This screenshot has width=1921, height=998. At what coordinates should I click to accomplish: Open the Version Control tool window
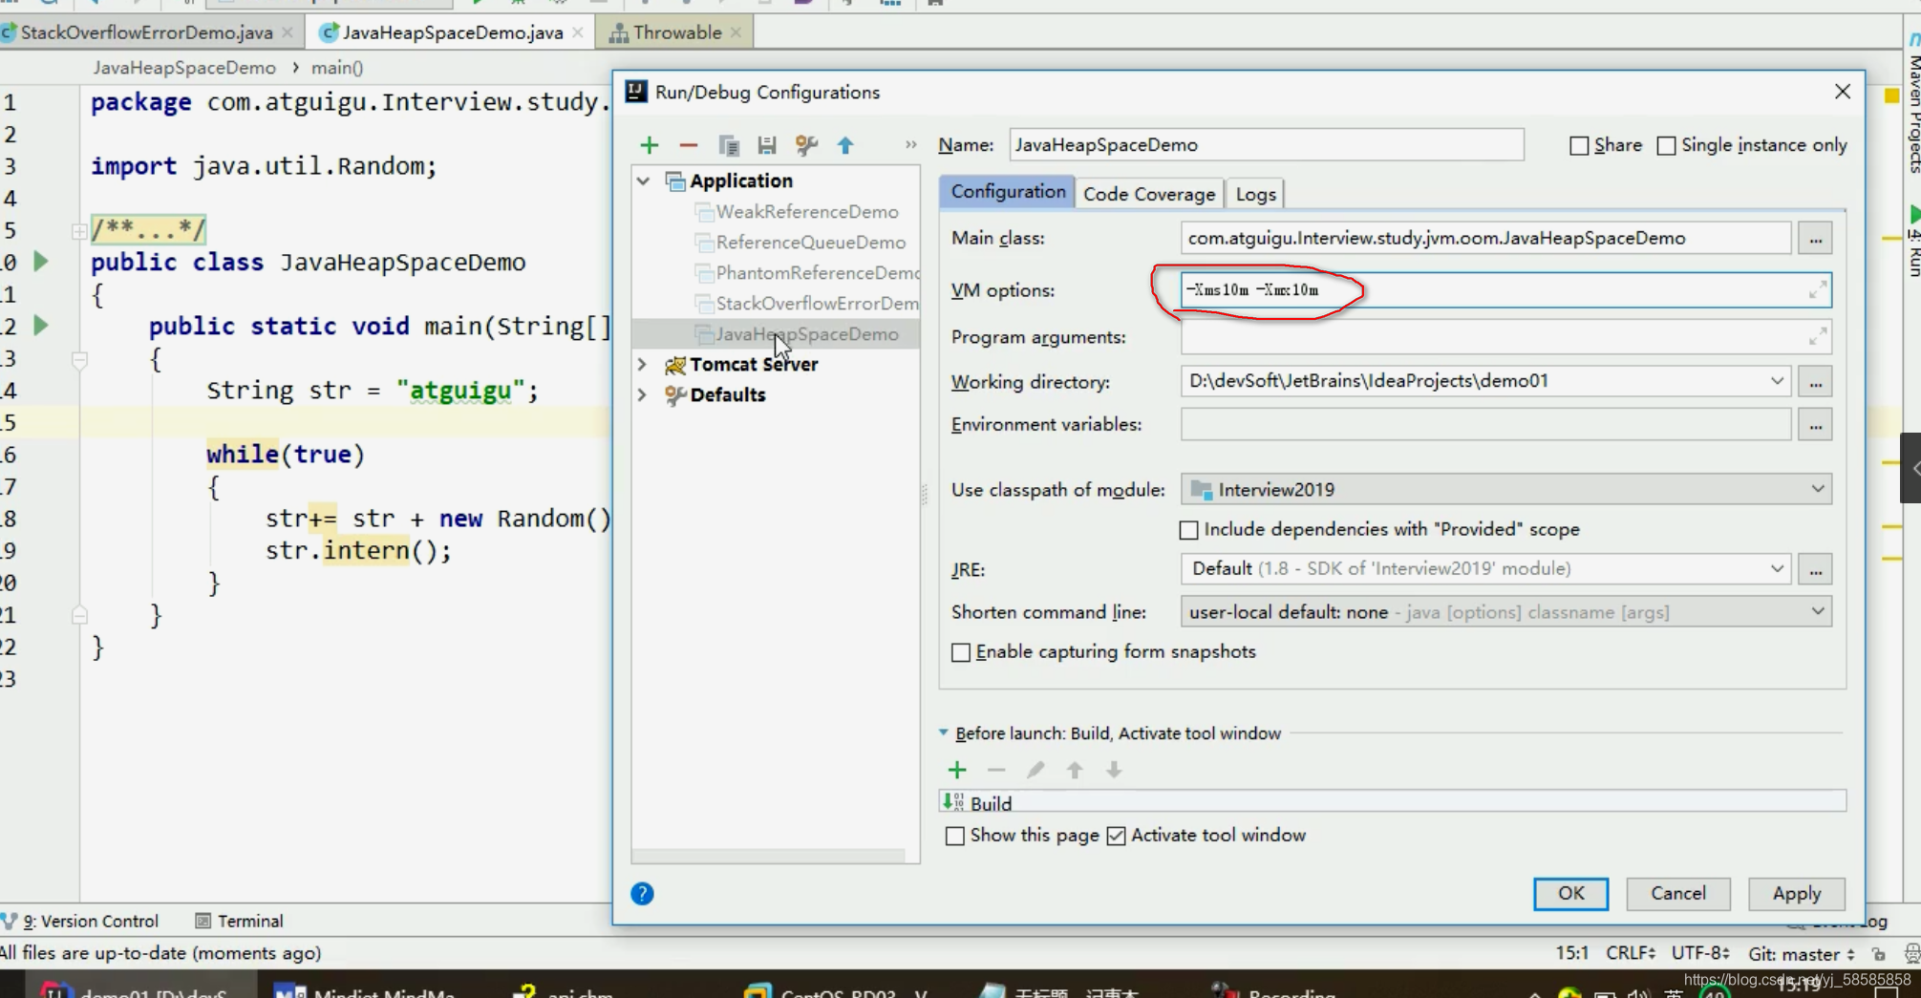pos(81,921)
